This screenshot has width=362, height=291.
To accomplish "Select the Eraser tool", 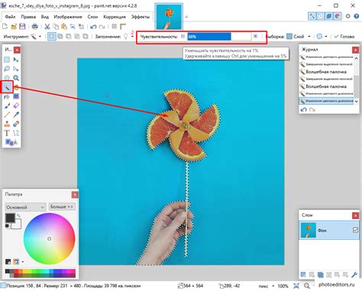I will coord(16,105).
